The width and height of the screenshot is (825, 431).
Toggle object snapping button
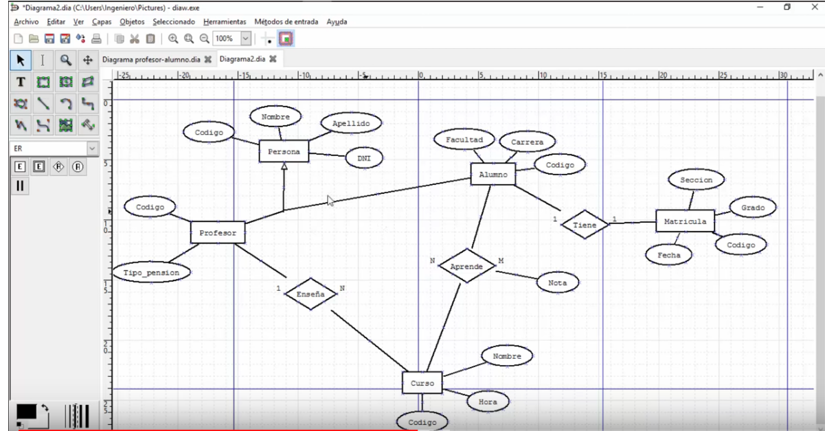click(x=286, y=38)
